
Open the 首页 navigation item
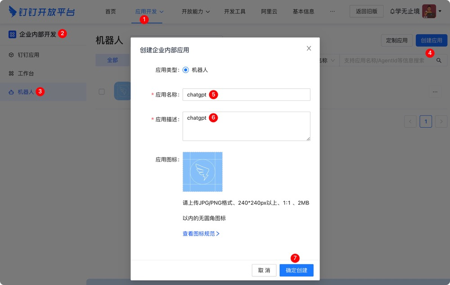(x=111, y=11)
